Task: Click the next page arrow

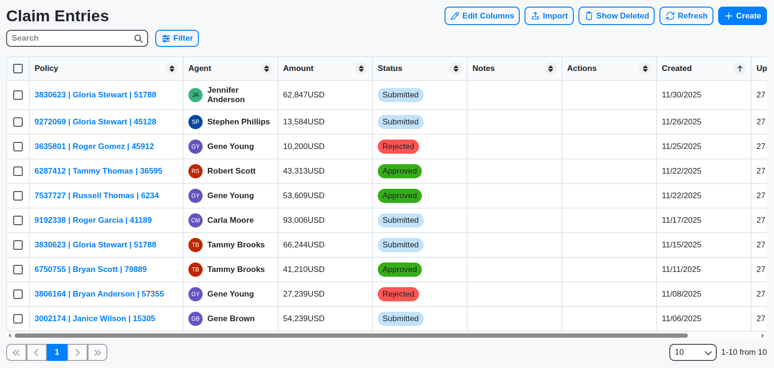Action: point(78,352)
